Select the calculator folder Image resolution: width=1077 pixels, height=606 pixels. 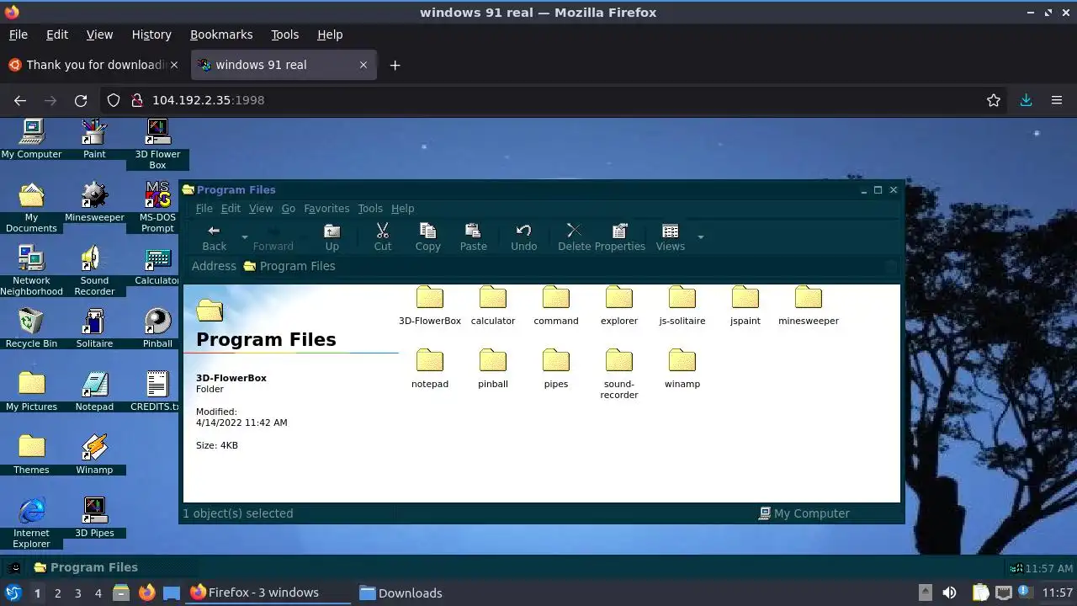click(493, 306)
